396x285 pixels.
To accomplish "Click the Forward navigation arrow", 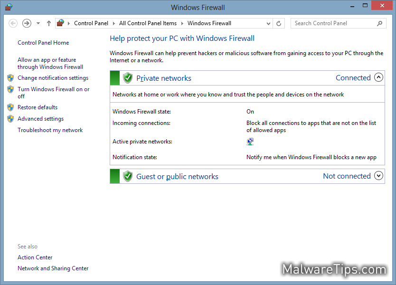I will pos(27,23).
